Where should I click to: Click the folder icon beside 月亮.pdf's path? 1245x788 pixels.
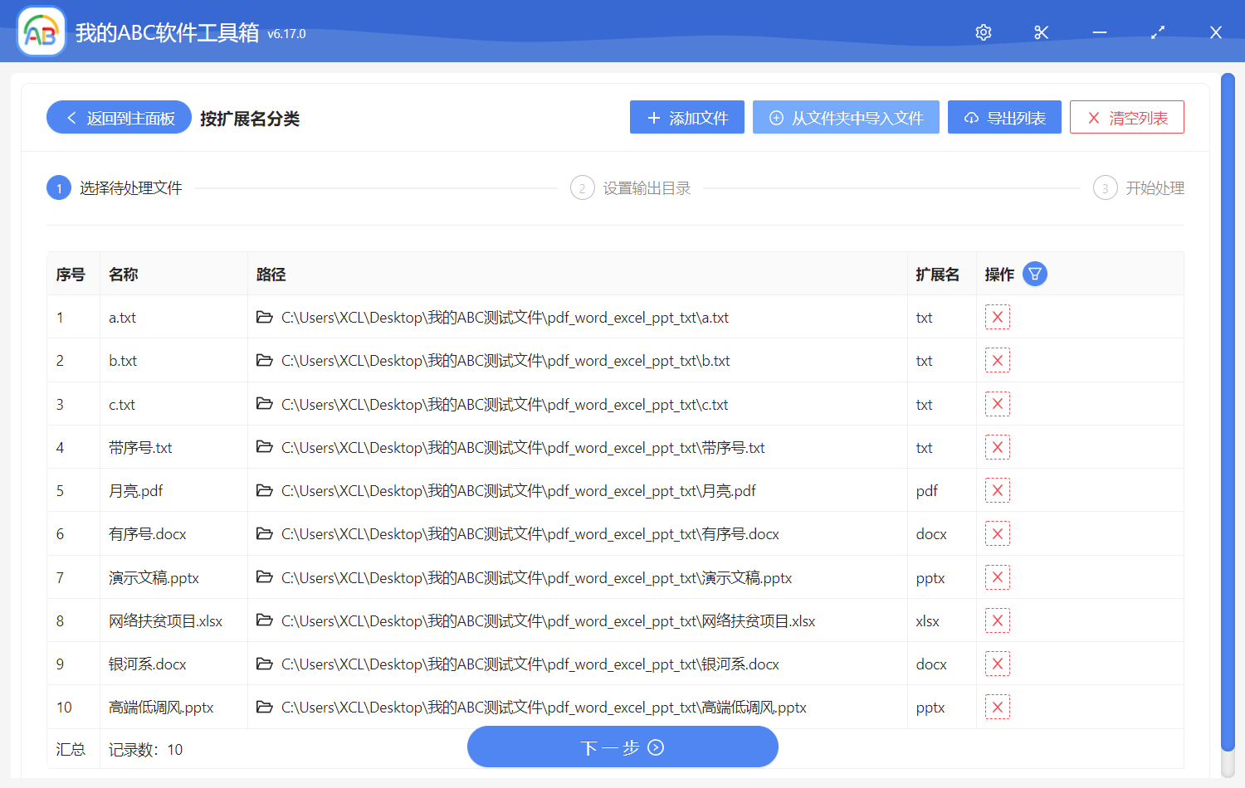click(264, 490)
